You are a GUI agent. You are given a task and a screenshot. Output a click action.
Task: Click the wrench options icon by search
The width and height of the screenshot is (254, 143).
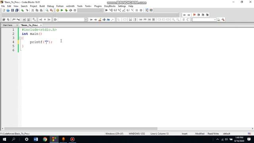tap(223, 19)
